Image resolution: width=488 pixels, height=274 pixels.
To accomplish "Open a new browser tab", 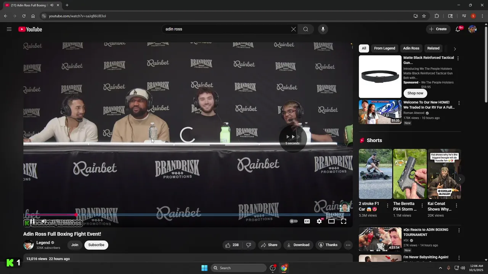I will (67, 5).
